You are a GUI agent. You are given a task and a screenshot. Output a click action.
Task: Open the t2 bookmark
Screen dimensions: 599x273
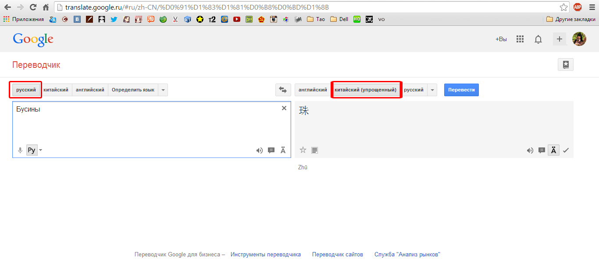pyautogui.click(x=212, y=19)
